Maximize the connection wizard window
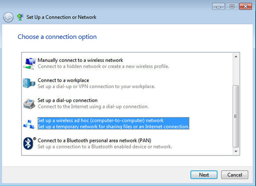This screenshot has height=186, width=256. (x=232, y=6)
